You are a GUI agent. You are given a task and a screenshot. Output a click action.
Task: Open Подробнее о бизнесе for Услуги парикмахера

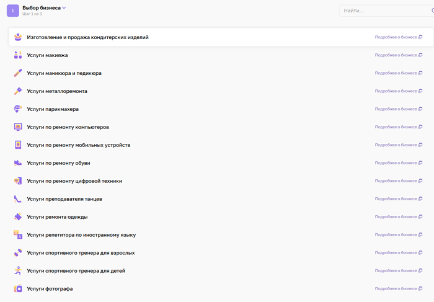(398, 109)
